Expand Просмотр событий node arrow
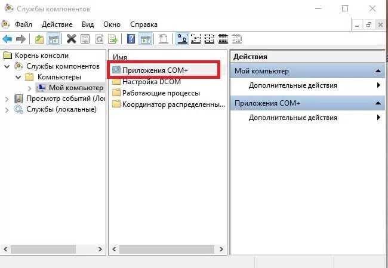Viewport: 388px width, 268px height. 7,99
